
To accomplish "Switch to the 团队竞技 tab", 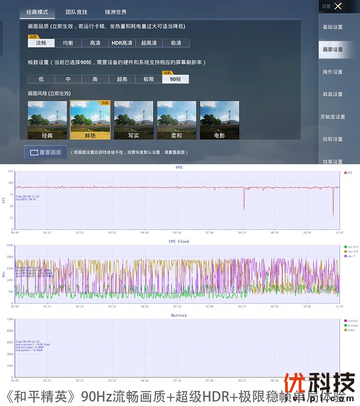I will (76, 12).
